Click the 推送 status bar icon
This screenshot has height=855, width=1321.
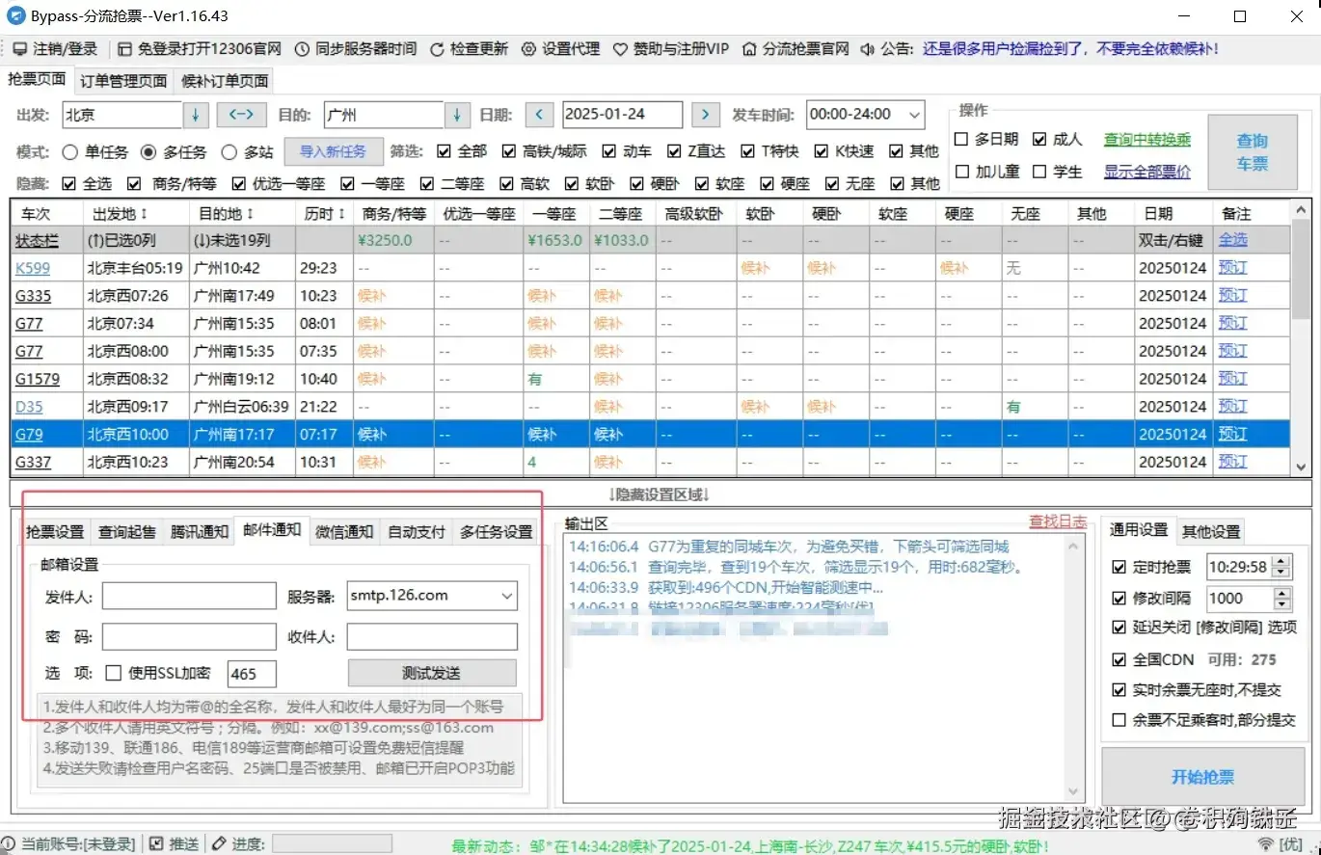pos(157,844)
